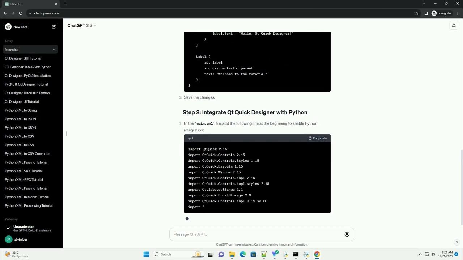The width and height of the screenshot is (463, 260).
Task: Open File Explorer from taskbar
Action: pos(232,254)
